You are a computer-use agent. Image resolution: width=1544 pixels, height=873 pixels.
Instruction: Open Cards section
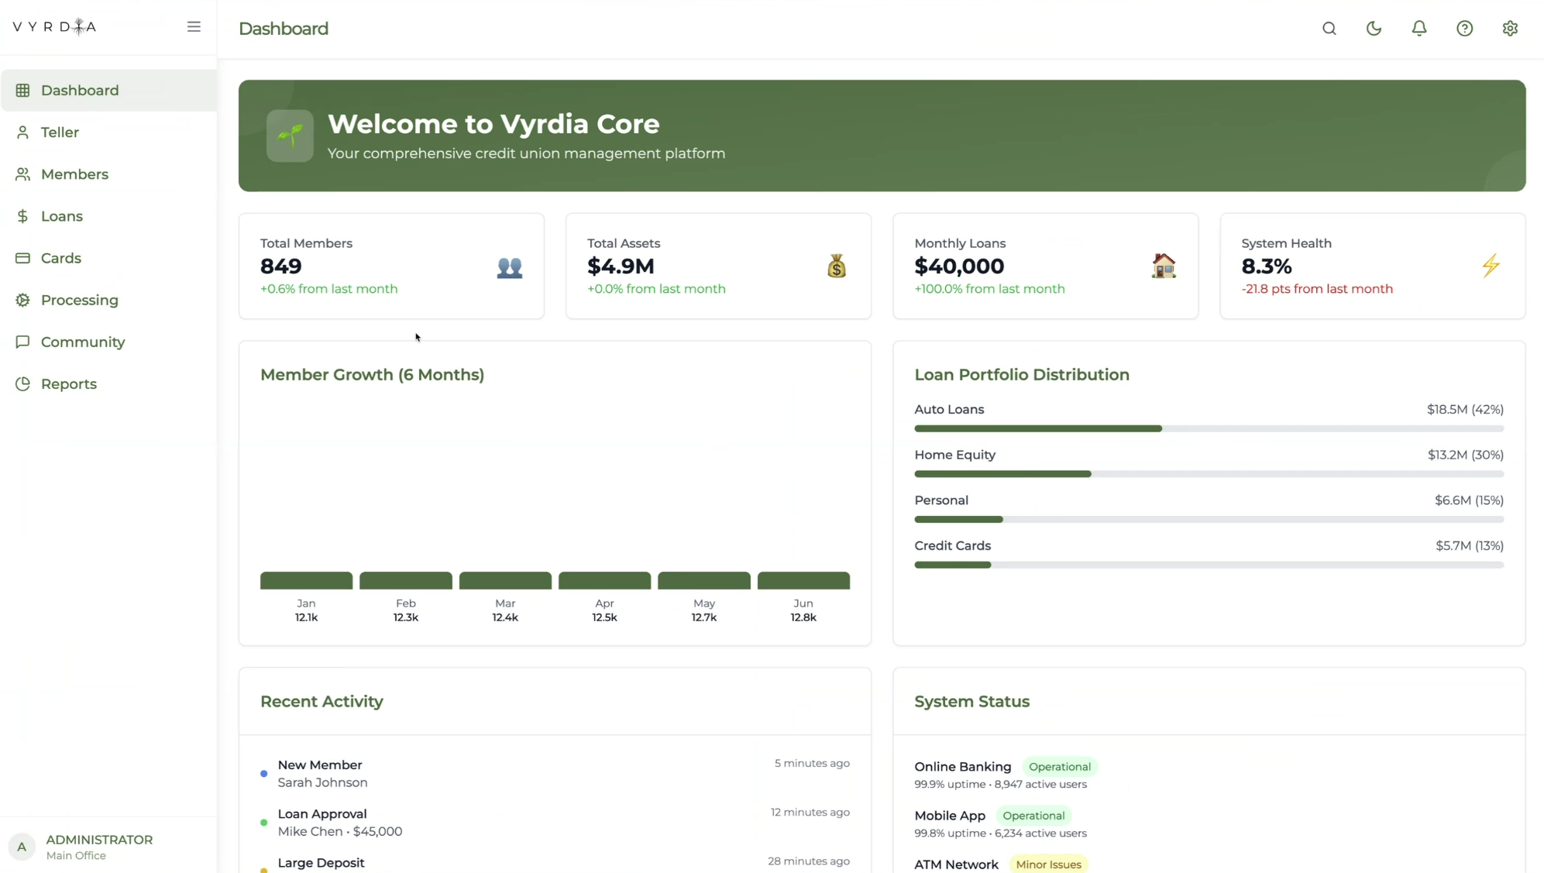tap(60, 258)
